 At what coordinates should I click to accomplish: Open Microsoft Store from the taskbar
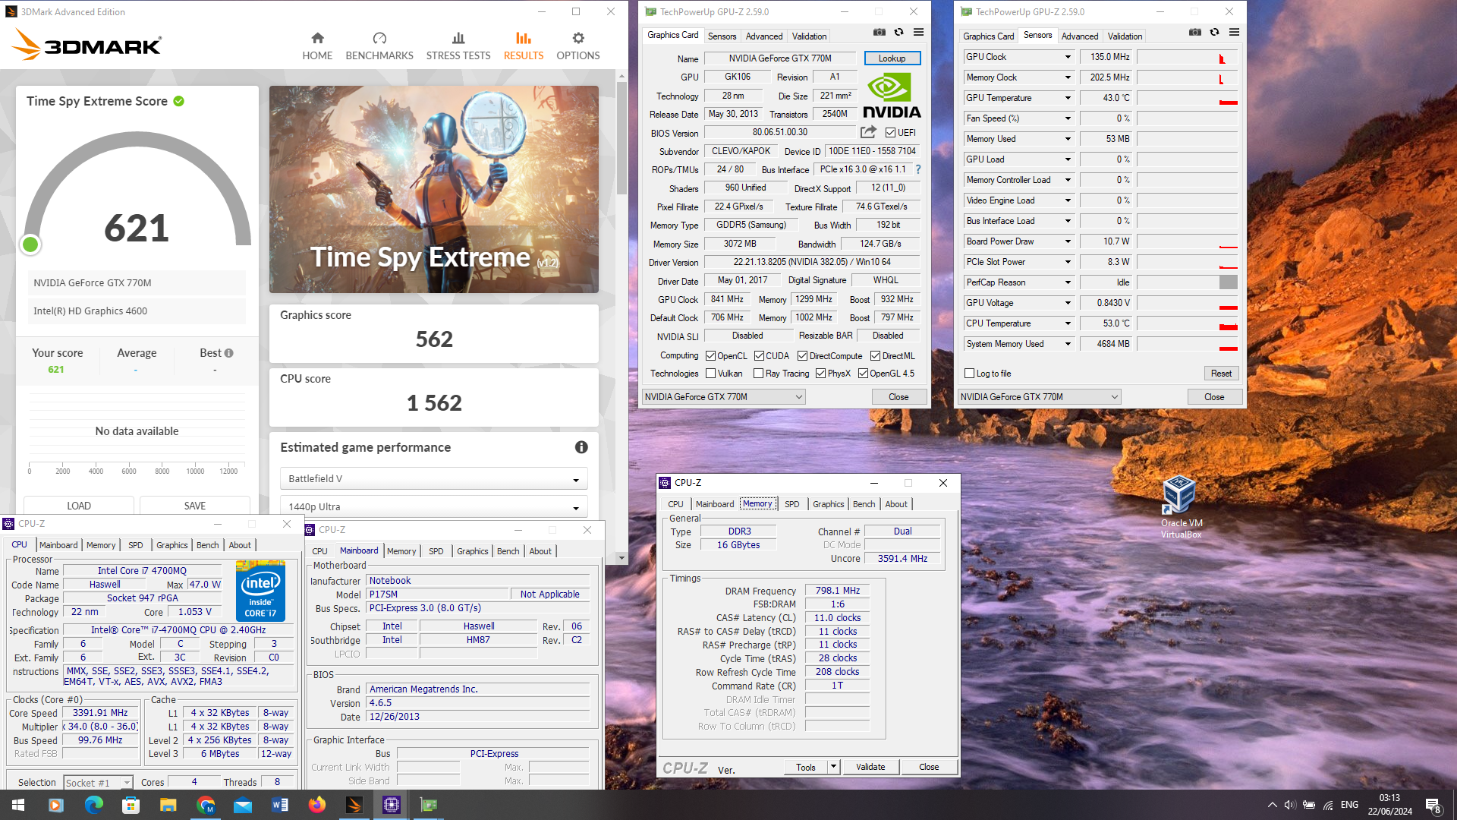[131, 805]
